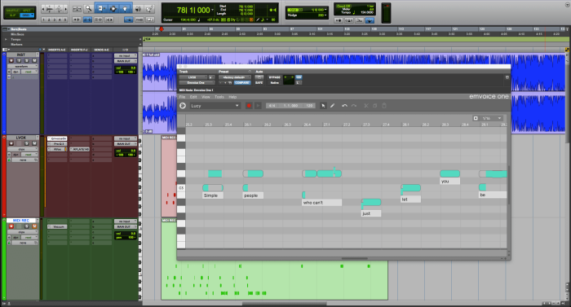Click the undo arrow in Emvoice
Image resolution: width=571 pixels, height=307 pixels.
[344, 106]
